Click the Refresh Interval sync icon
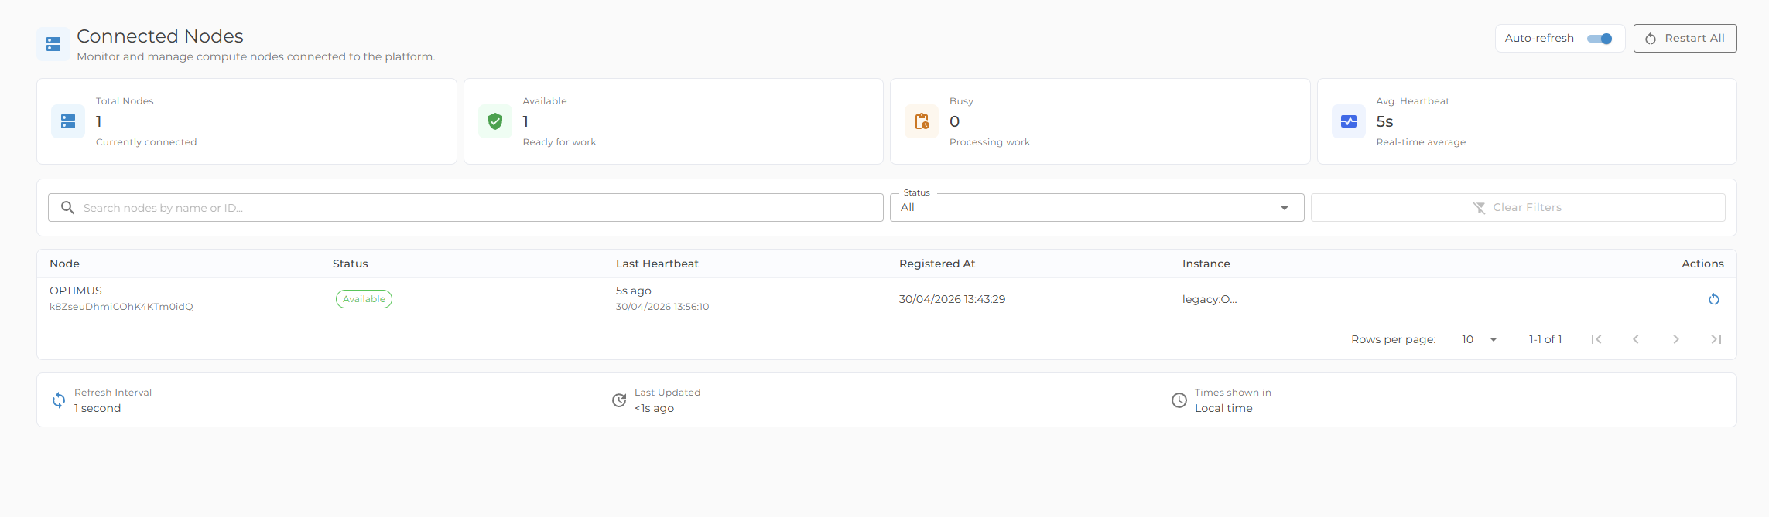The width and height of the screenshot is (1769, 517). (x=59, y=400)
